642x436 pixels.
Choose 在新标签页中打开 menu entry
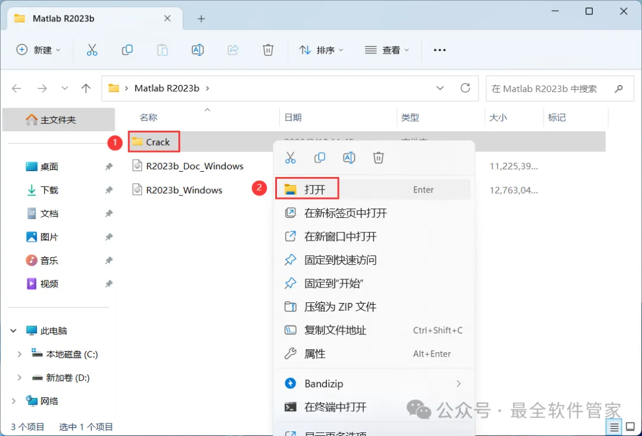click(373, 213)
